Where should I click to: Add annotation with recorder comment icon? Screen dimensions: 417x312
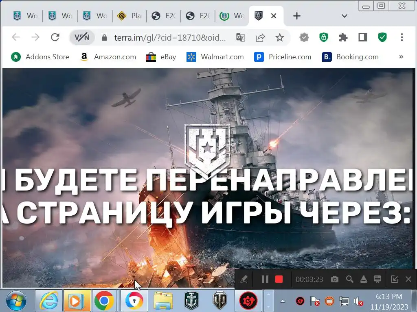pyautogui.click(x=377, y=279)
